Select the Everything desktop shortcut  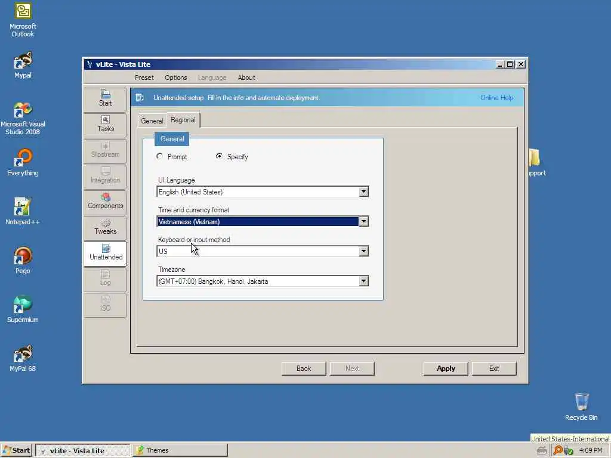tap(23, 163)
